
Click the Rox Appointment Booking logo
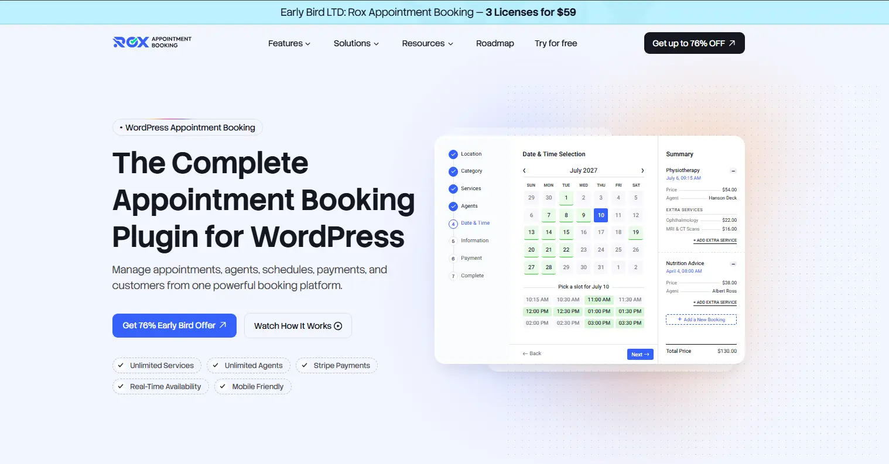(152, 42)
